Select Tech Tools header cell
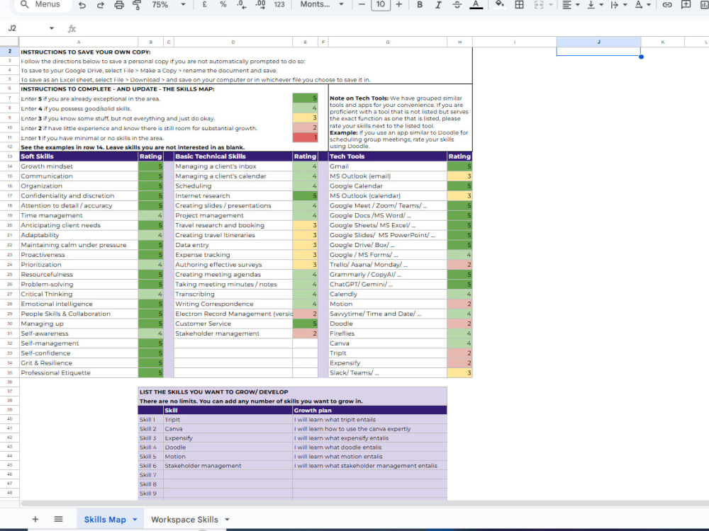 tap(388, 156)
